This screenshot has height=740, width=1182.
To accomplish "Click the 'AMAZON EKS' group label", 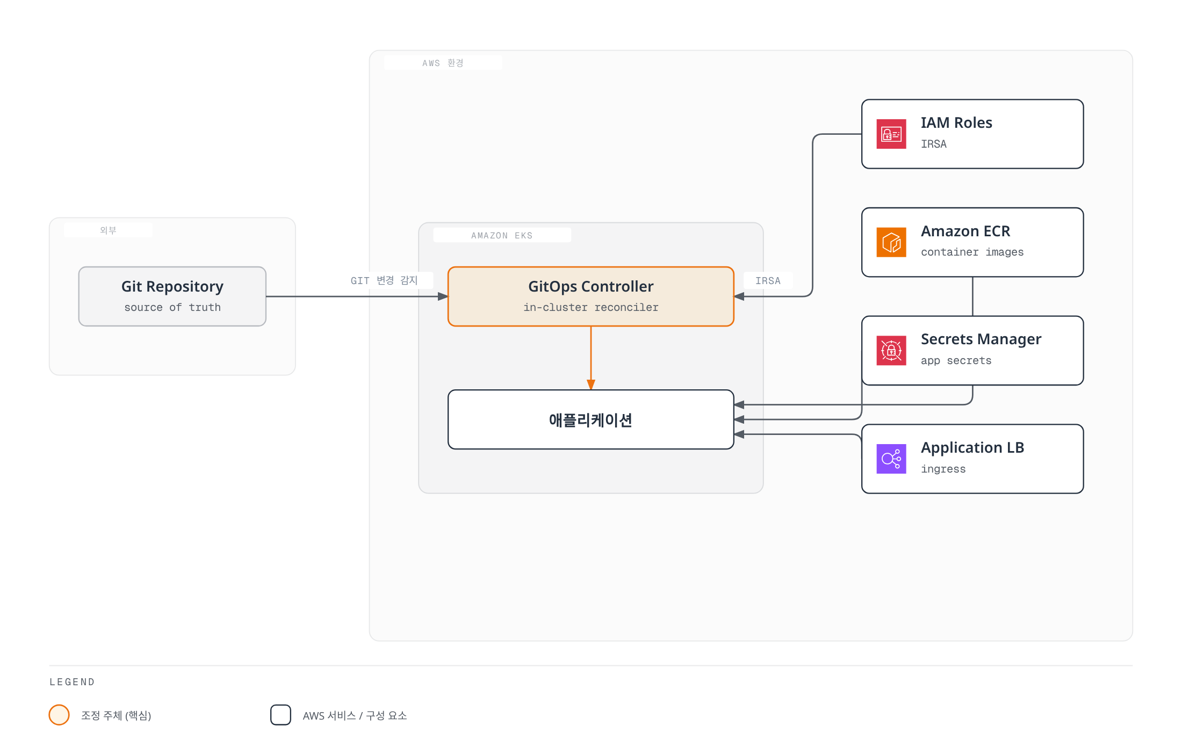I will coord(502,236).
